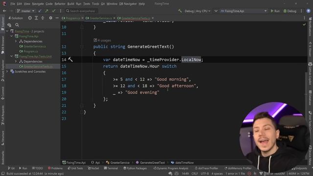Open the Unit Tests tool window
The height and width of the screenshot is (176, 313).
point(75,168)
